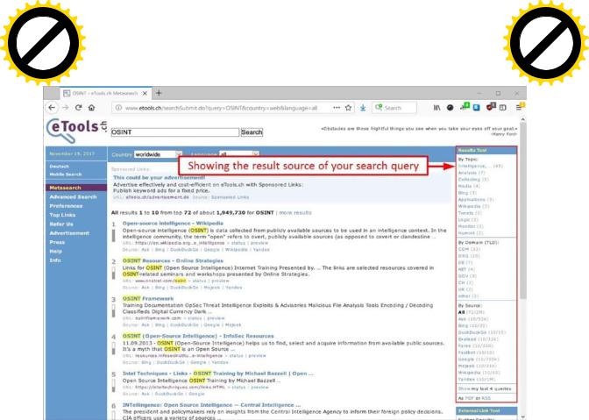This screenshot has height=420, width=589.
Task: Open Preferences in the left menu
Action: tap(66, 206)
